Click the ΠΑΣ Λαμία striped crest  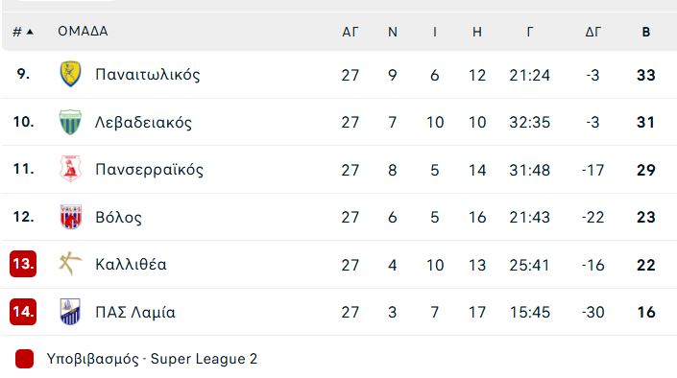point(70,311)
